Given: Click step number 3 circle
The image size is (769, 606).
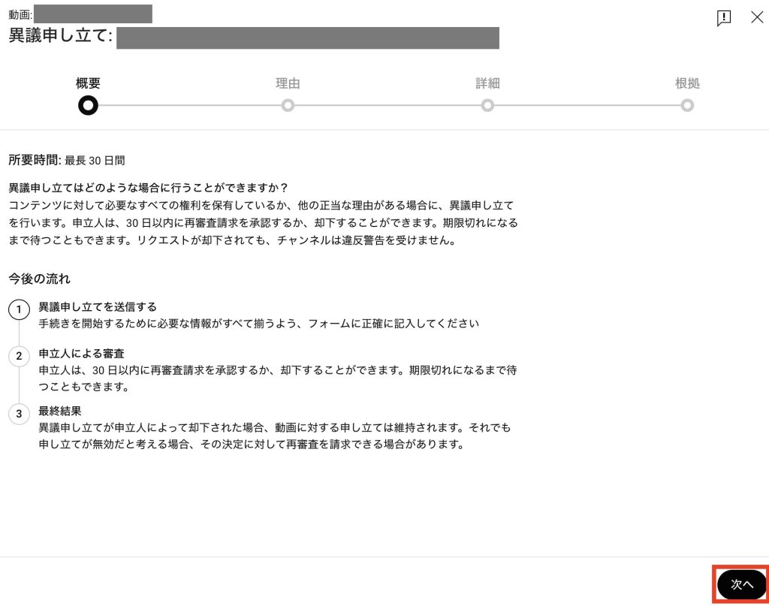Looking at the screenshot, I should click(x=19, y=414).
